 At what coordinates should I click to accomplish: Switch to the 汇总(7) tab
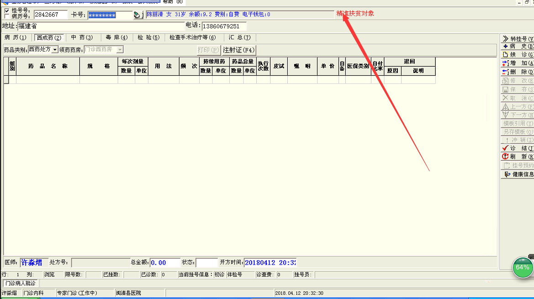239,37
